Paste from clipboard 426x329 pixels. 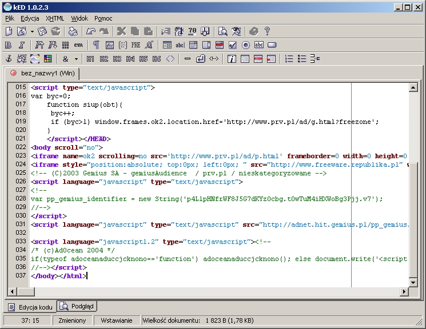pyautogui.click(x=148, y=31)
